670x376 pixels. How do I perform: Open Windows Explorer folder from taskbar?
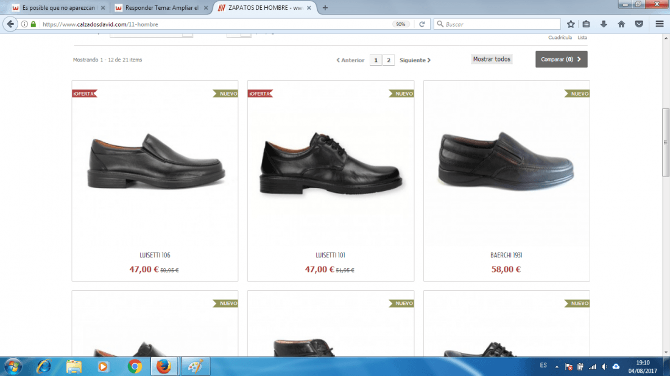pyautogui.click(x=74, y=366)
